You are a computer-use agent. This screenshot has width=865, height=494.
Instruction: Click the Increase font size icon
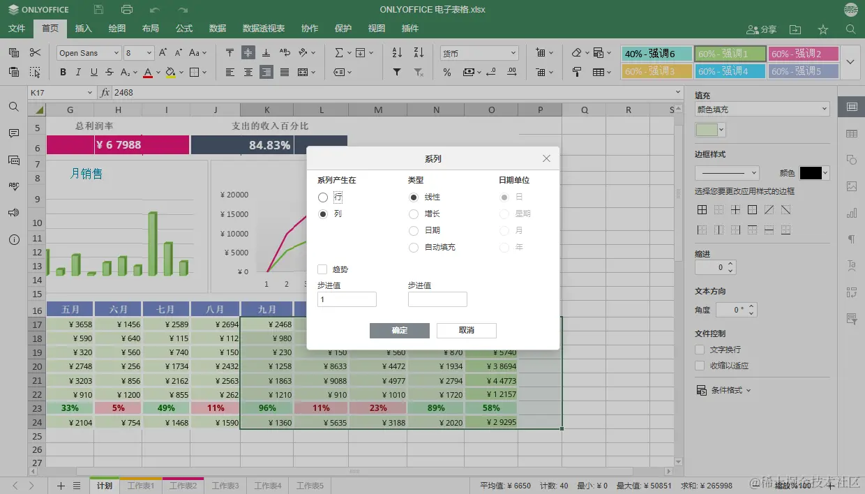point(163,53)
